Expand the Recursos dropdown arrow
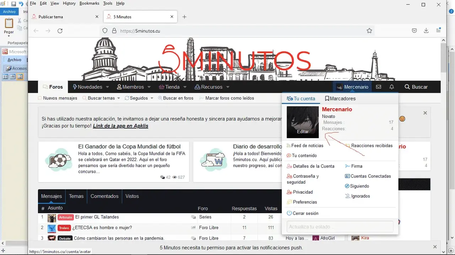Image resolution: width=455 pixels, height=255 pixels. (228, 87)
